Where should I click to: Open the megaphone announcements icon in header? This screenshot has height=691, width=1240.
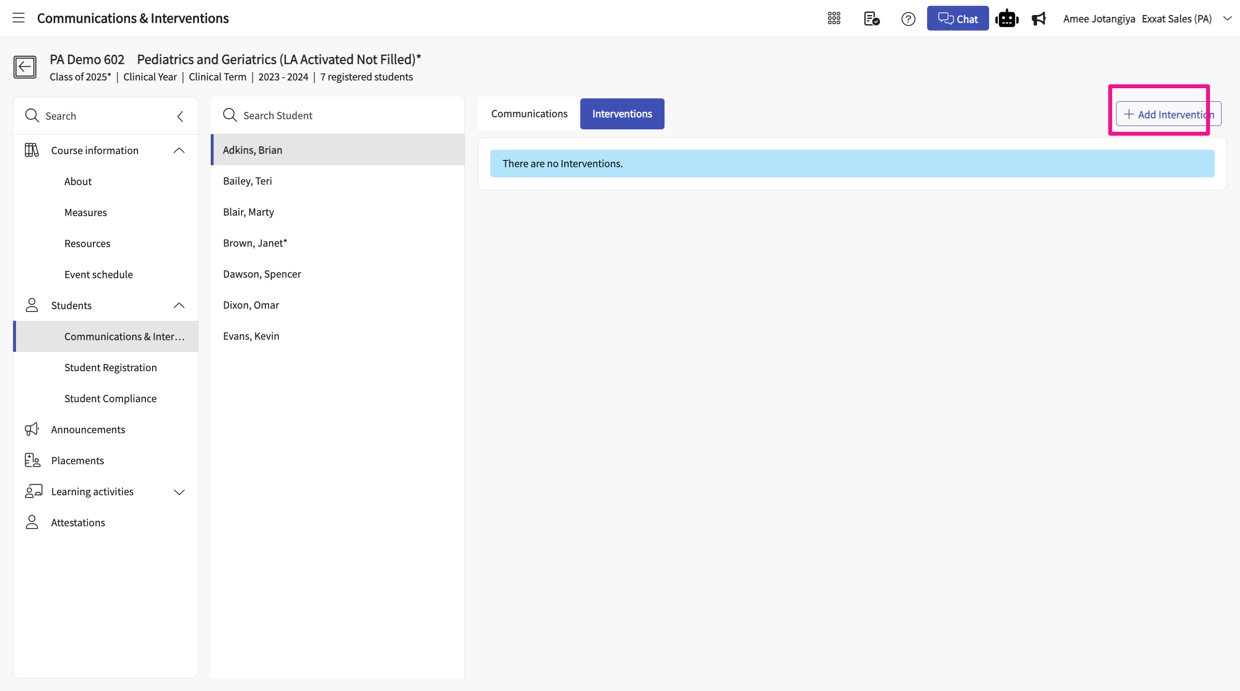pos(1038,18)
